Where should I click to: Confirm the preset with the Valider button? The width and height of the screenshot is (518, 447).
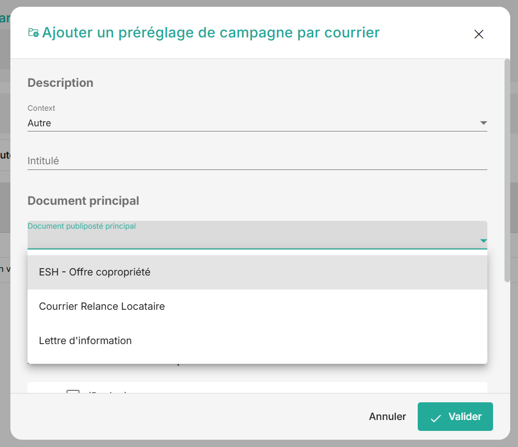click(455, 416)
